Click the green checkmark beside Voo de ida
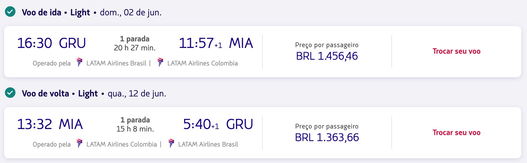Screen dimensions: 527x163 tap(10, 12)
